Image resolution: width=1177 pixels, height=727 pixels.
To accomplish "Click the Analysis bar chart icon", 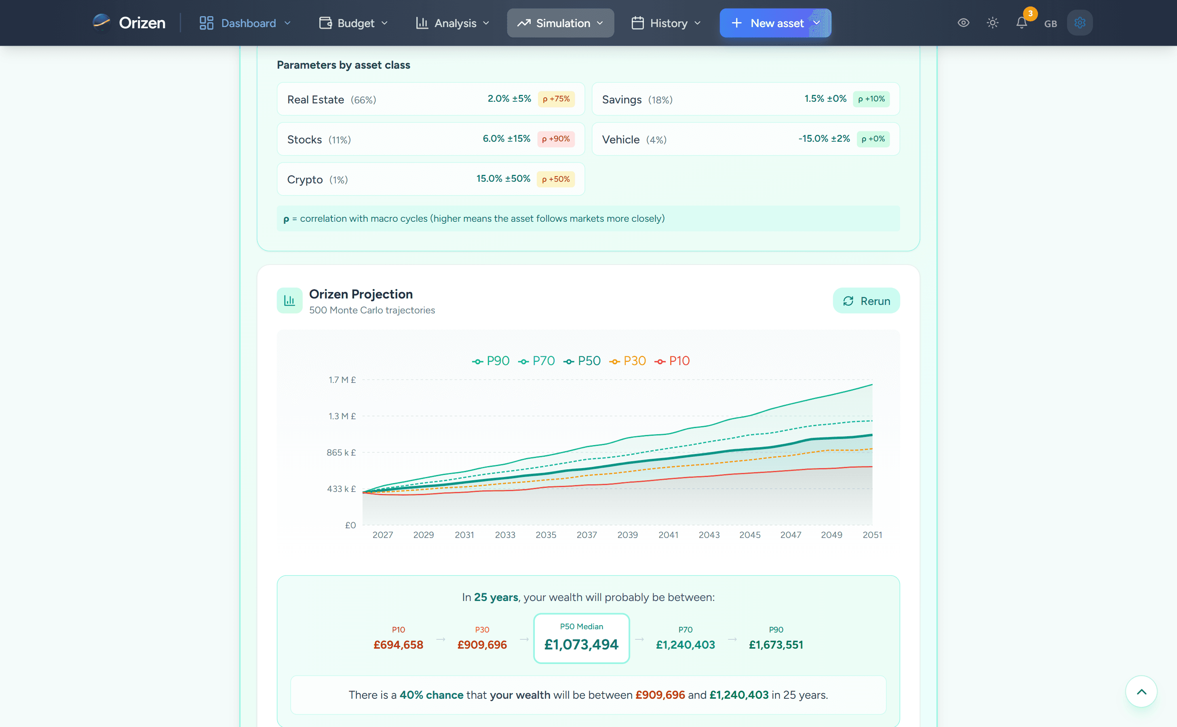I will [422, 23].
